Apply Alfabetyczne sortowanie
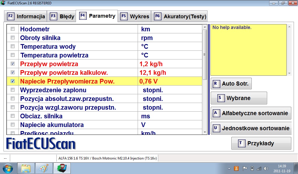The width and height of the screenshot is (298, 174). (251, 113)
